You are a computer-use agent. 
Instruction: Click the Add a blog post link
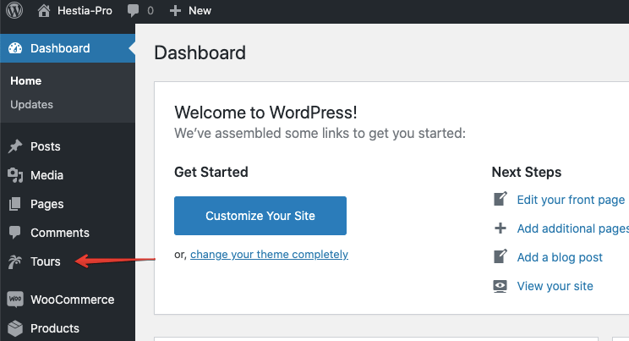[559, 257]
